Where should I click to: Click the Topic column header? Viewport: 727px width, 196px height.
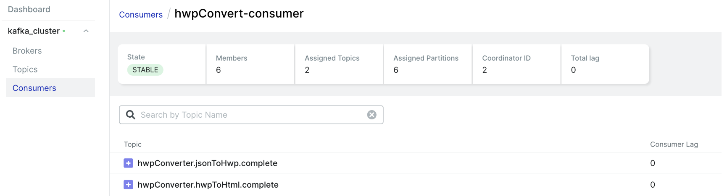click(132, 144)
